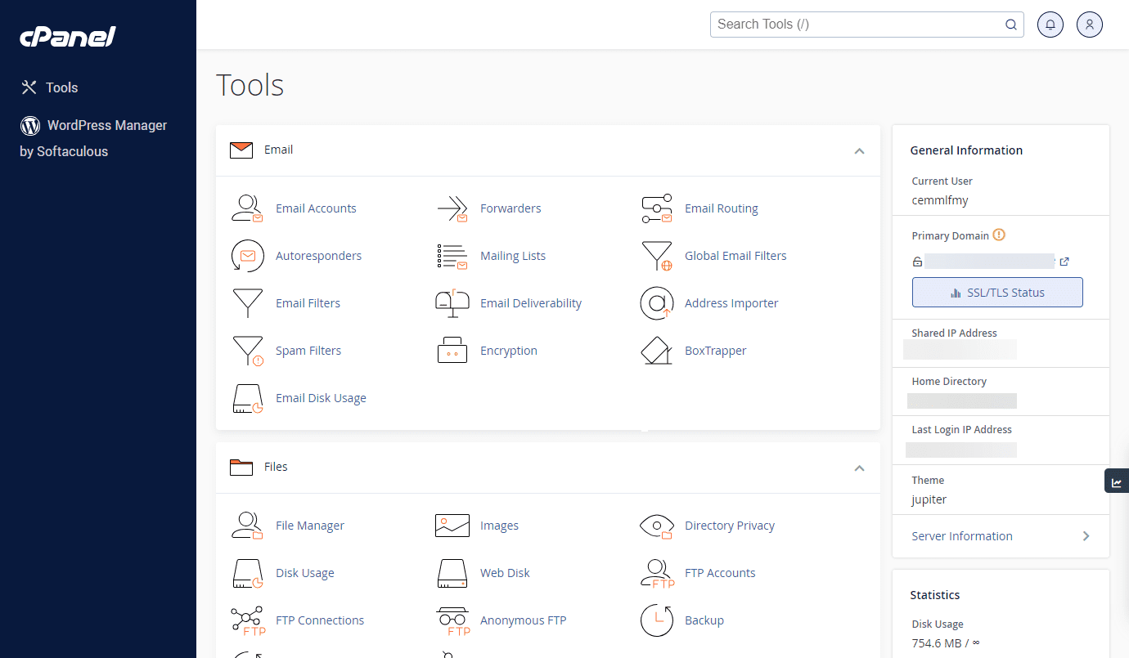
Task: Click the Spam Filters funnel icon
Action: point(247,351)
